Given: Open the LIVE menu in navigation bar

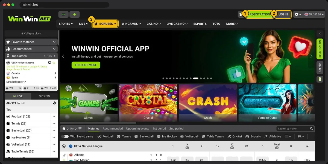Looking at the screenshot, I should [84, 24].
